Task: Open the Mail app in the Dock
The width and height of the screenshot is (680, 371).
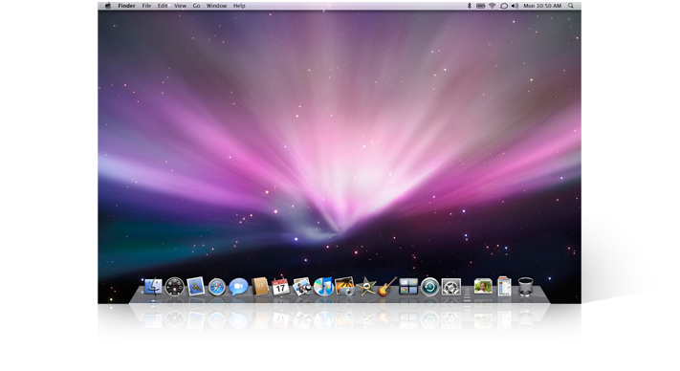Action: pos(196,287)
